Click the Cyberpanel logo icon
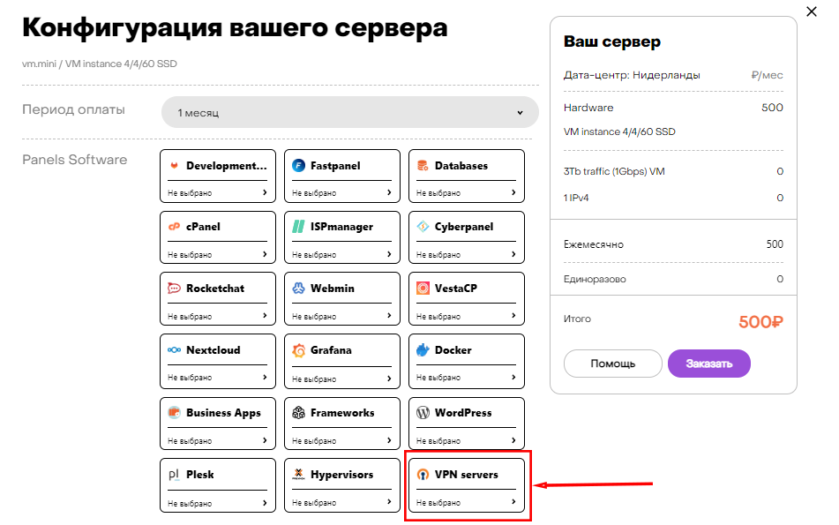The width and height of the screenshot is (839, 525). (x=423, y=227)
